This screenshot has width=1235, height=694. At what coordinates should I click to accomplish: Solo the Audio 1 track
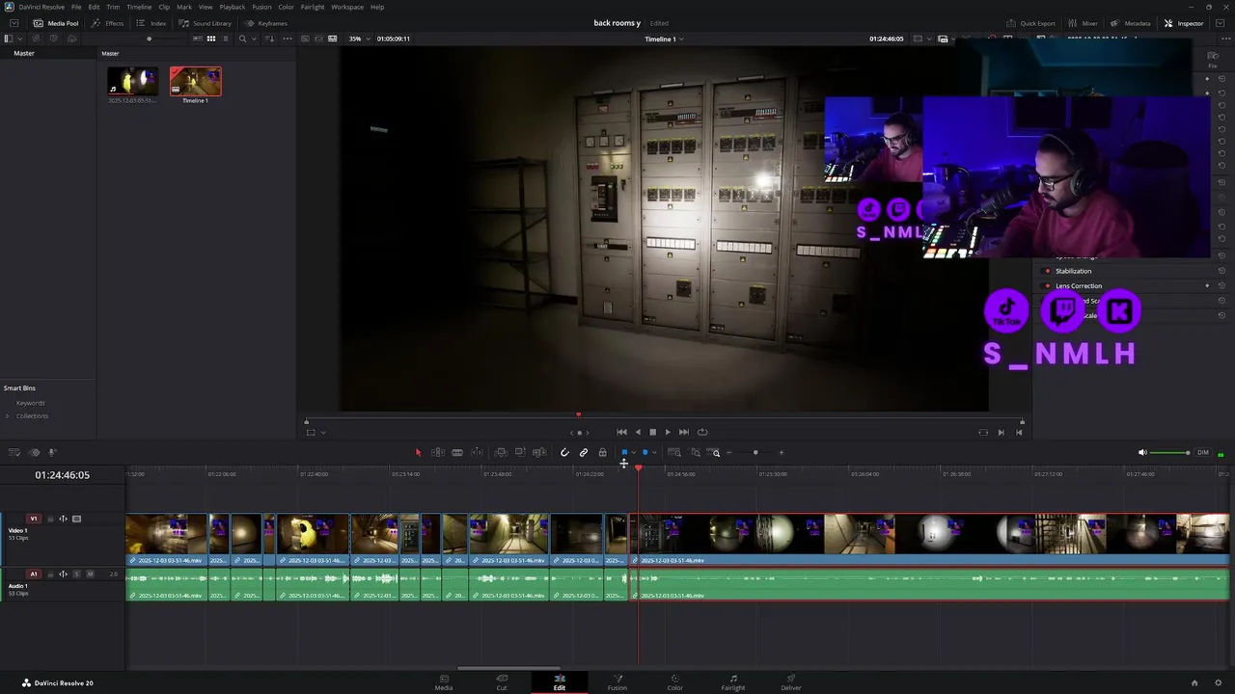[77, 574]
